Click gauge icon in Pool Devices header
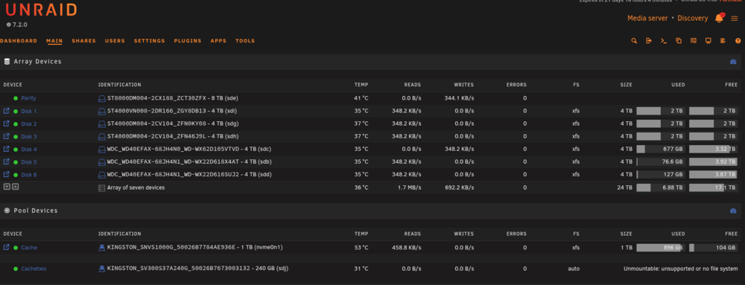This screenshot has height=285, width=745. [x=732, y=211]
